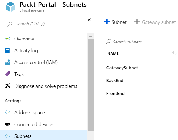178x140 pixels.
Task: Add a new Subnet
Action: coord(115,22)
